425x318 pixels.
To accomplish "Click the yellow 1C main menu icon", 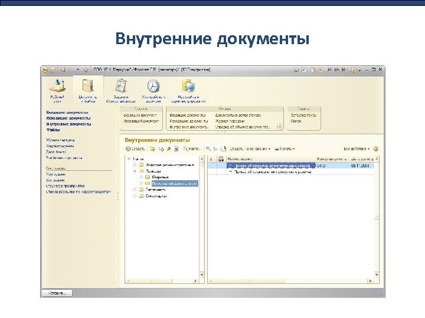I will click(45, 69).
